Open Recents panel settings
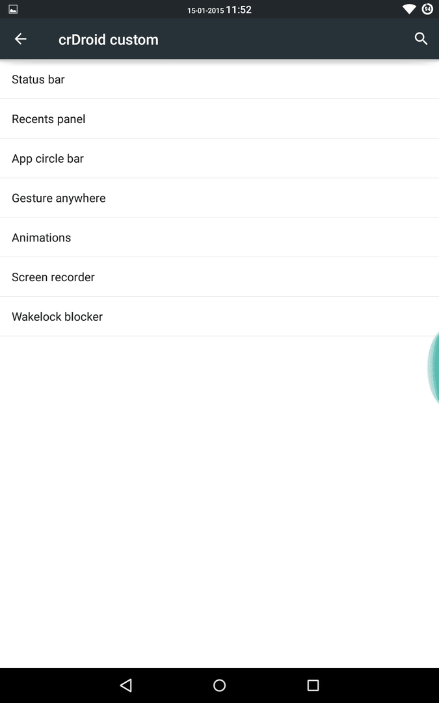Screen dimensions: 439x703 coord(220,119)
